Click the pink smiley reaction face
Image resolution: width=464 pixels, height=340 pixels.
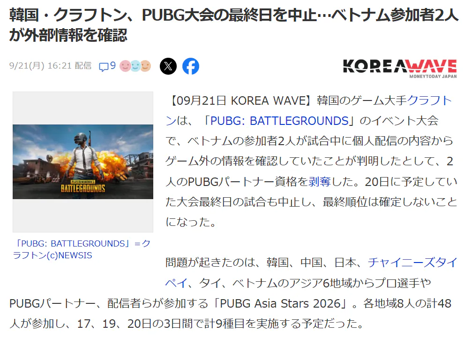tap(125, 66)
